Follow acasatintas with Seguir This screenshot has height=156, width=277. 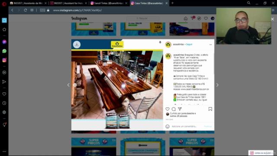coord(189,44)
